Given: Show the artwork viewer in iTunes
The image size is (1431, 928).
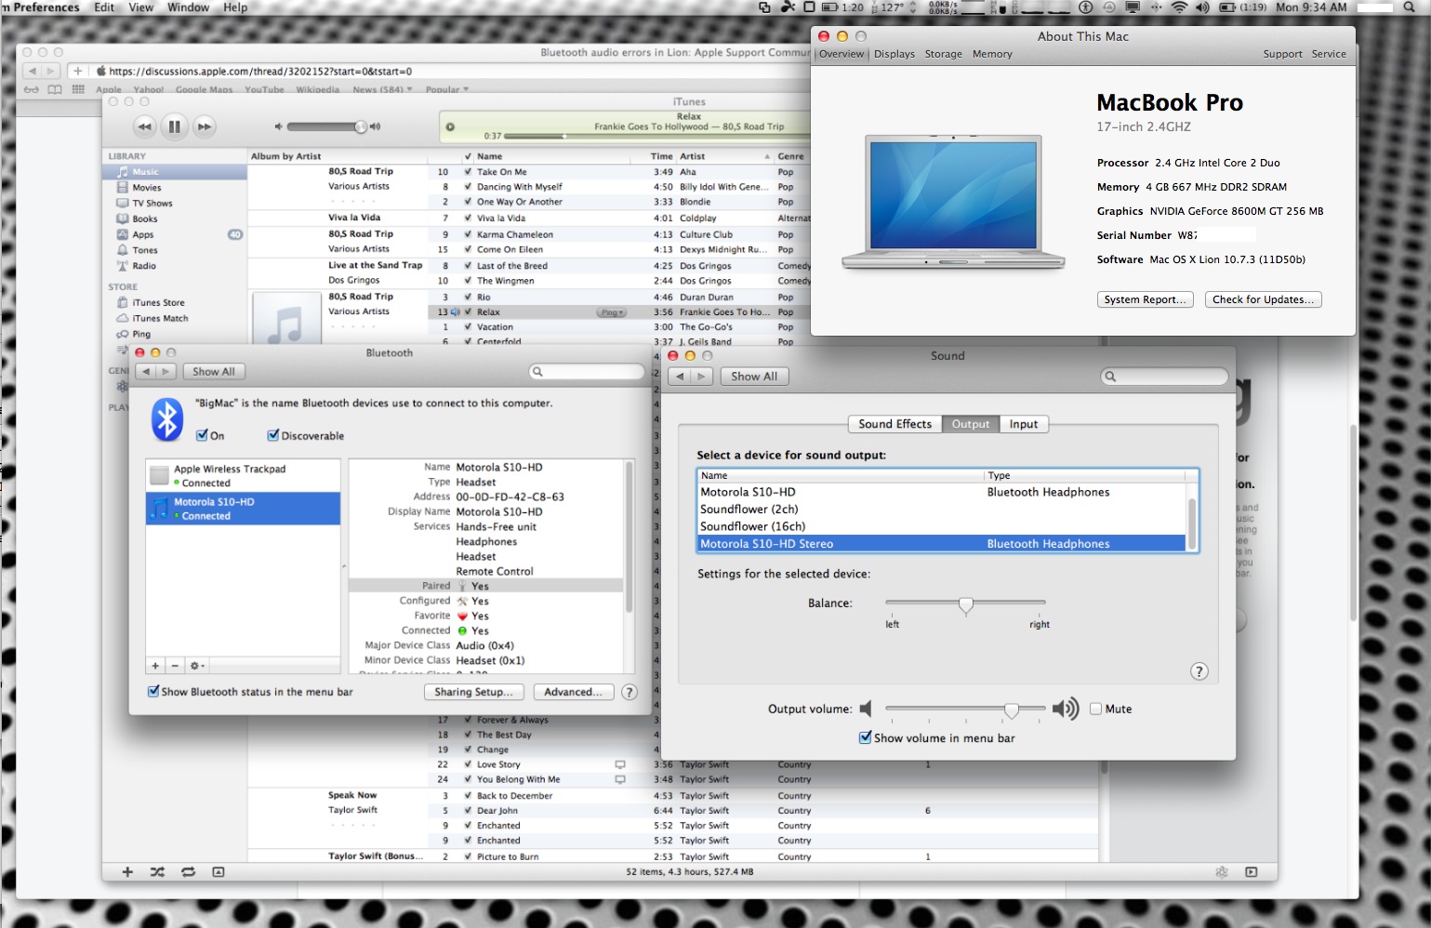Looking at the screenshot, I should click(218, 872).
